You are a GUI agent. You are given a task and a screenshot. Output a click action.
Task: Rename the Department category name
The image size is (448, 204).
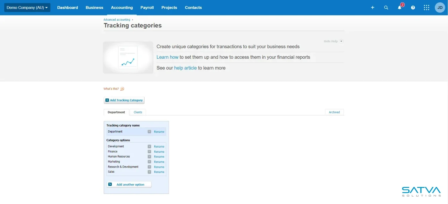(x=159, y=132)
